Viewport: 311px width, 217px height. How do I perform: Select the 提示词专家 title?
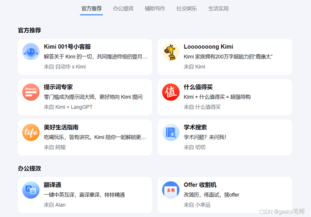(58, 87)
